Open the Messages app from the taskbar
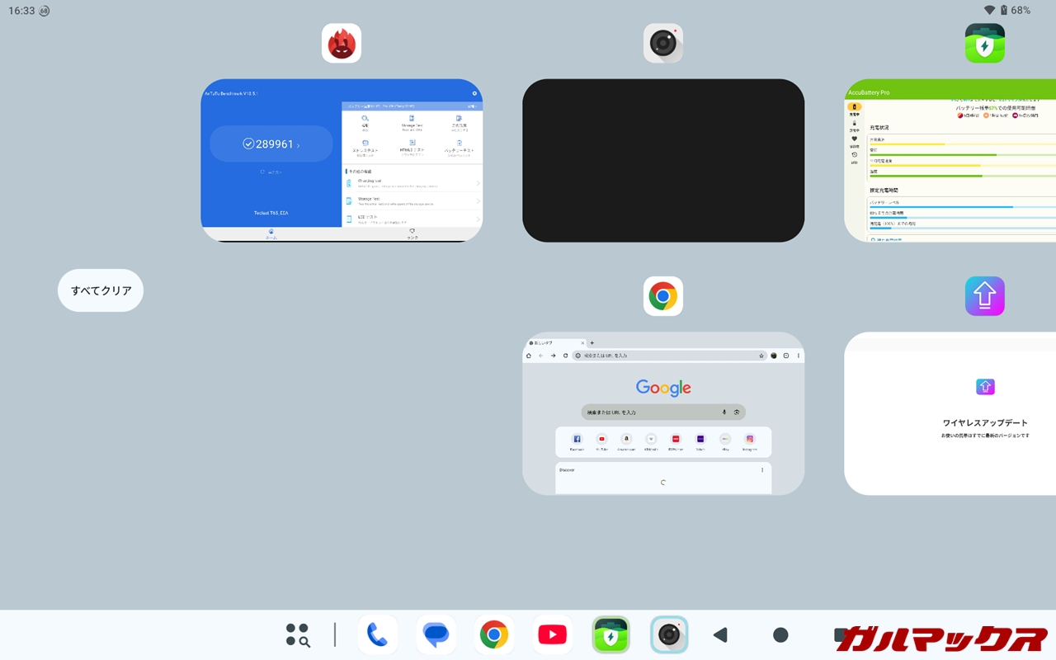Screen dimensions: 1056x660 click(x=436, y=634)
